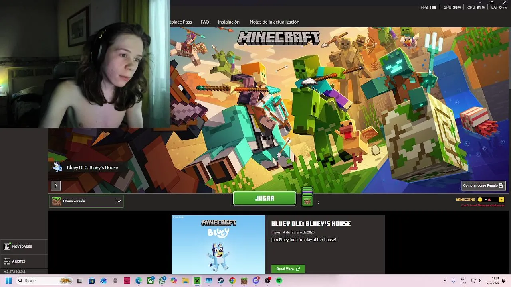Switch to the Instalación tab
The height and width of the screenshot is (287, 511).
228,22
